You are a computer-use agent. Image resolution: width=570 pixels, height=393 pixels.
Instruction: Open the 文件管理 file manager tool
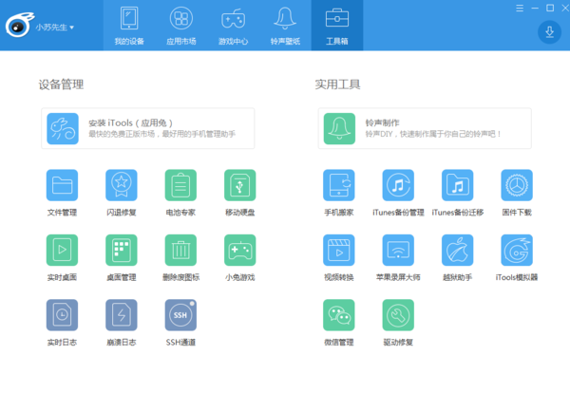[x=62, y=185]
